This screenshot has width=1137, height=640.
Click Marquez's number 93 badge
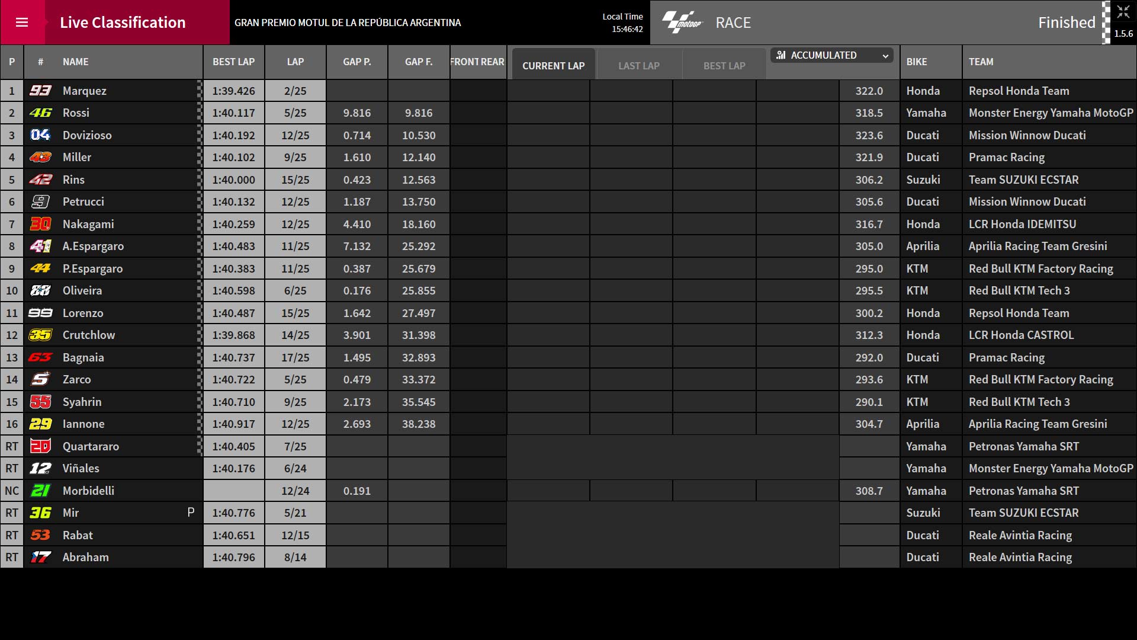40,91
